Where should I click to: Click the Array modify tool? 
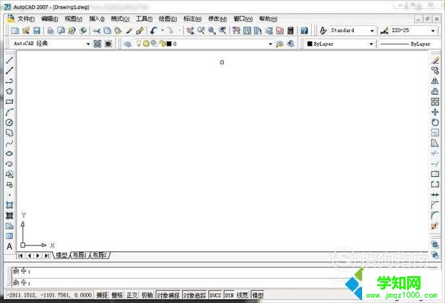(435, 102)
